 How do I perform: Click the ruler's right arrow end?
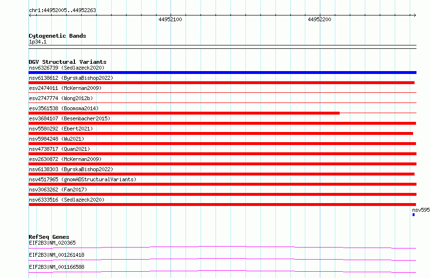[x=415, y=15]
